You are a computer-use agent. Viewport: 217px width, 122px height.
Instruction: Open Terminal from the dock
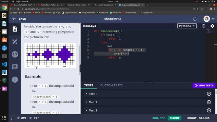click(x=4, y=56)
